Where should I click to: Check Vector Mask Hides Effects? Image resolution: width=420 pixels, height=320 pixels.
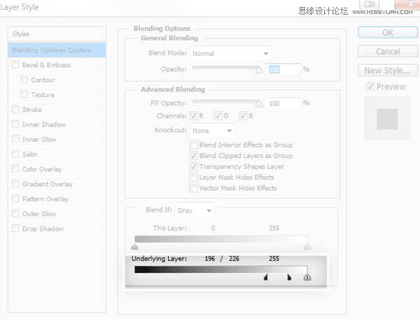(x=193, y=188)
